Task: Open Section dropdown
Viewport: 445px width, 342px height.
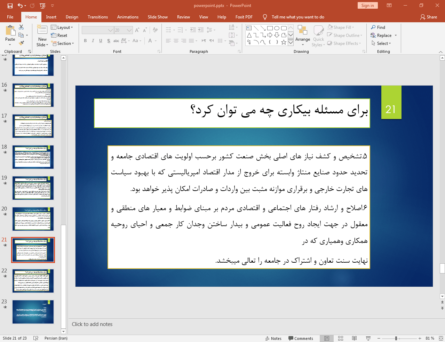Action: (63, 43)
